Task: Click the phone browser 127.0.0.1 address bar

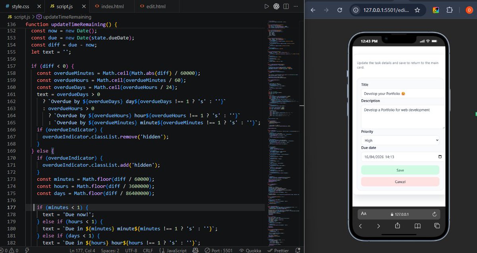Action: click(x=399, y=214)
